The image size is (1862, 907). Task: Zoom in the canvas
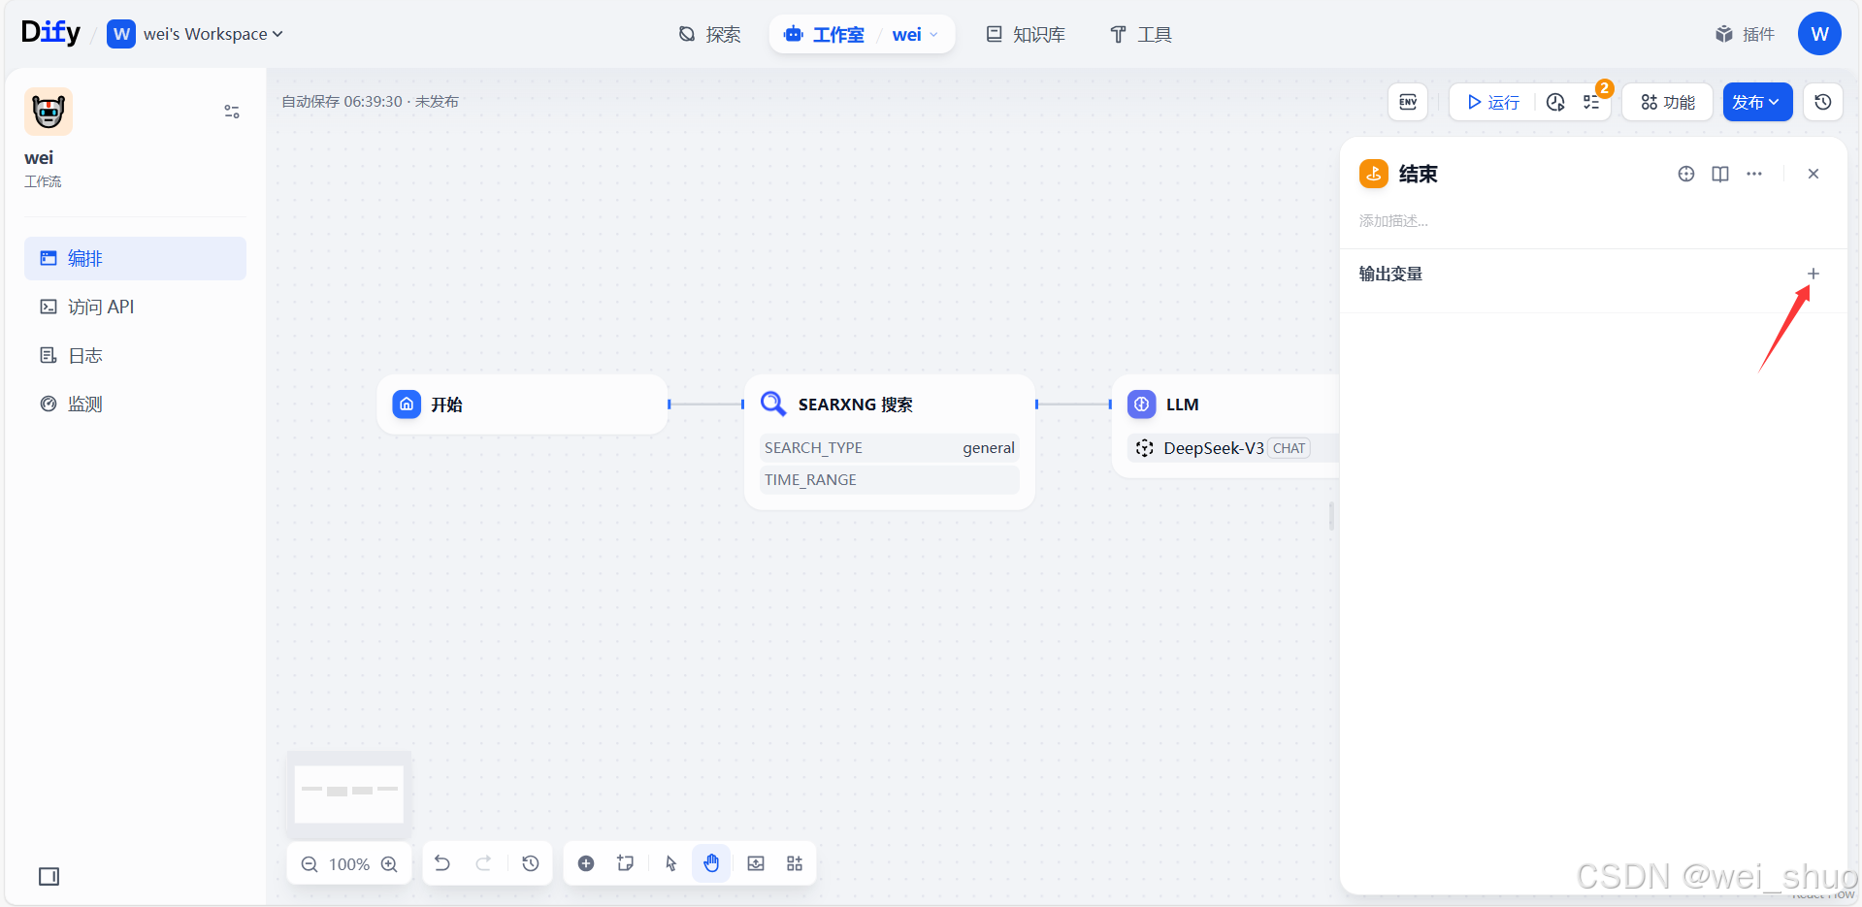[389, 864]
